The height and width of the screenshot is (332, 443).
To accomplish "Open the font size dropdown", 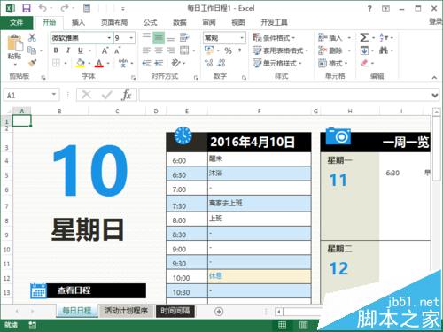I will [x=131, y=38].
